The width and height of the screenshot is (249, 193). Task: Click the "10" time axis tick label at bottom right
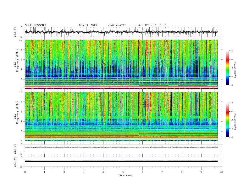(221, 172)
